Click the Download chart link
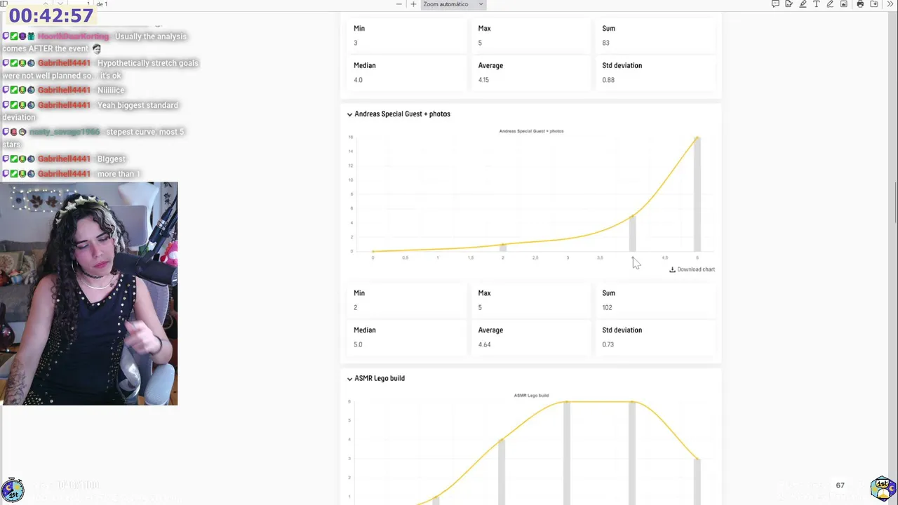This screenshot has width=898, height=505. [692, 269]
